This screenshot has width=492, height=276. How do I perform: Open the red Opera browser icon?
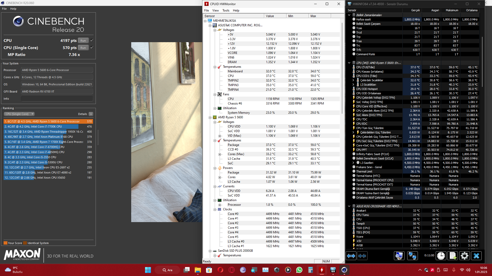click(220, 270)
